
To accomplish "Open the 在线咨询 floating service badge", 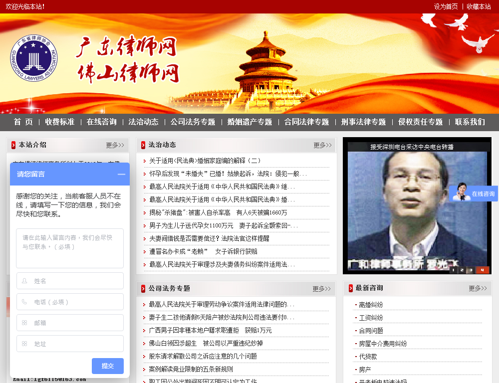I will tap(474, 193).
